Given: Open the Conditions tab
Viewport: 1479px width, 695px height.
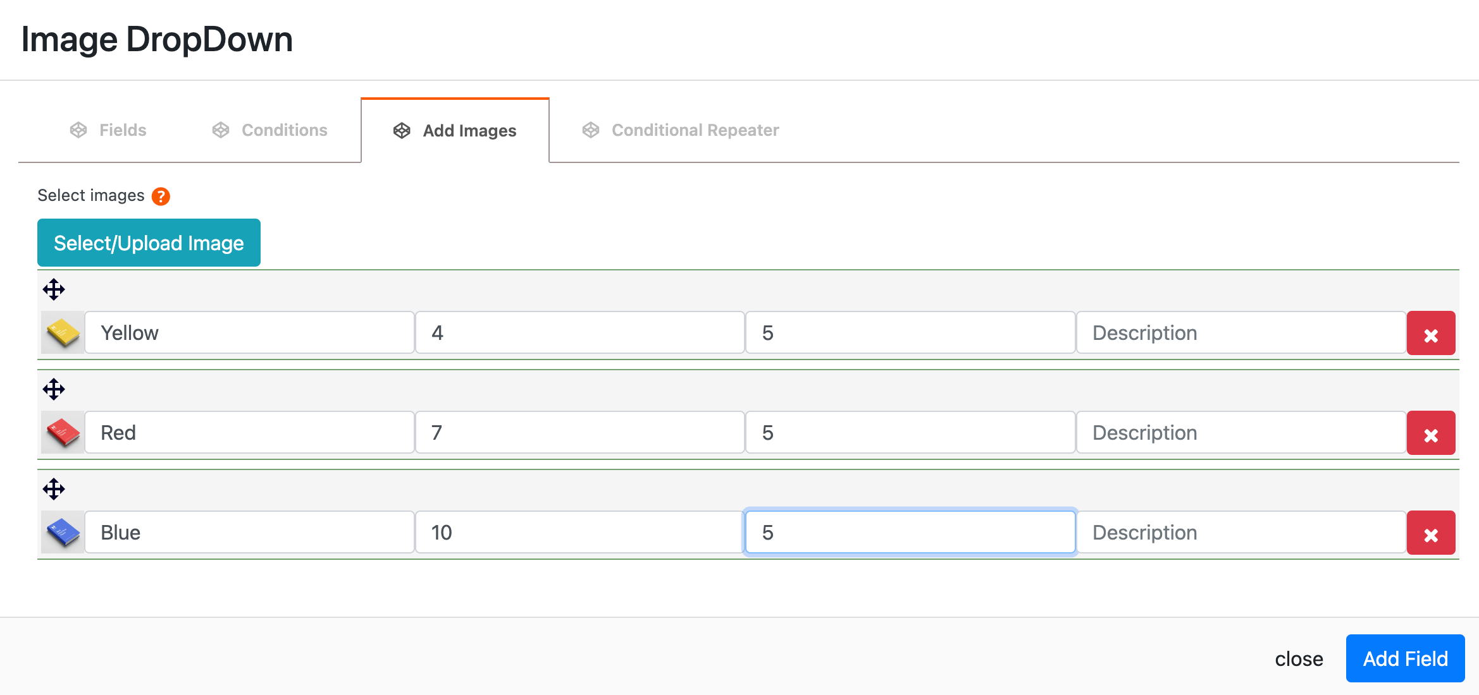Looking at the screenshot, I should pyautogui.click(x=270, y=130).
